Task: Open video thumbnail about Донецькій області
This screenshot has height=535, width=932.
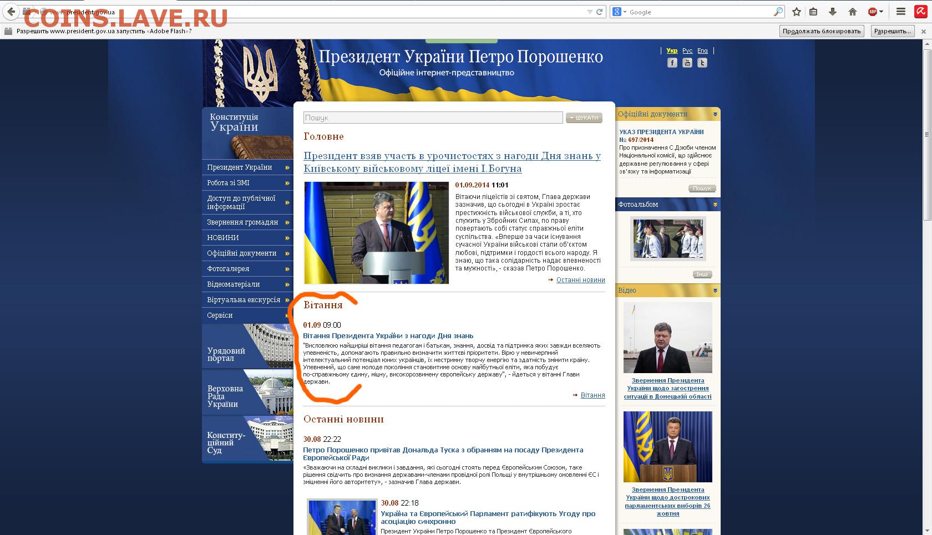Action: click(667, 338)
